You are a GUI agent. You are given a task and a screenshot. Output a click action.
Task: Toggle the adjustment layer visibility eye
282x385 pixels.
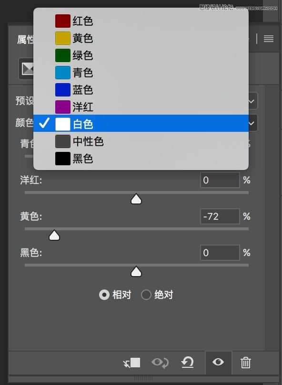pos(218,363)
